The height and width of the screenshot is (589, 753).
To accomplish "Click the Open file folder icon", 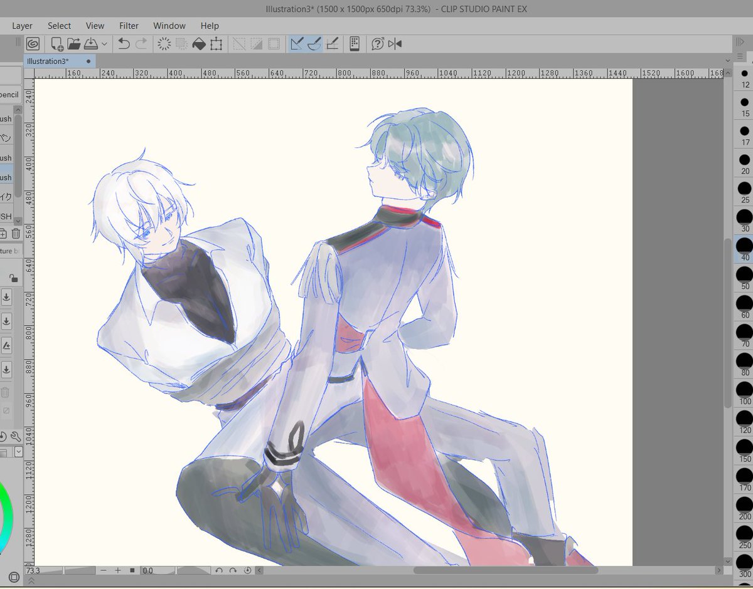I will (x=74, y=44).
